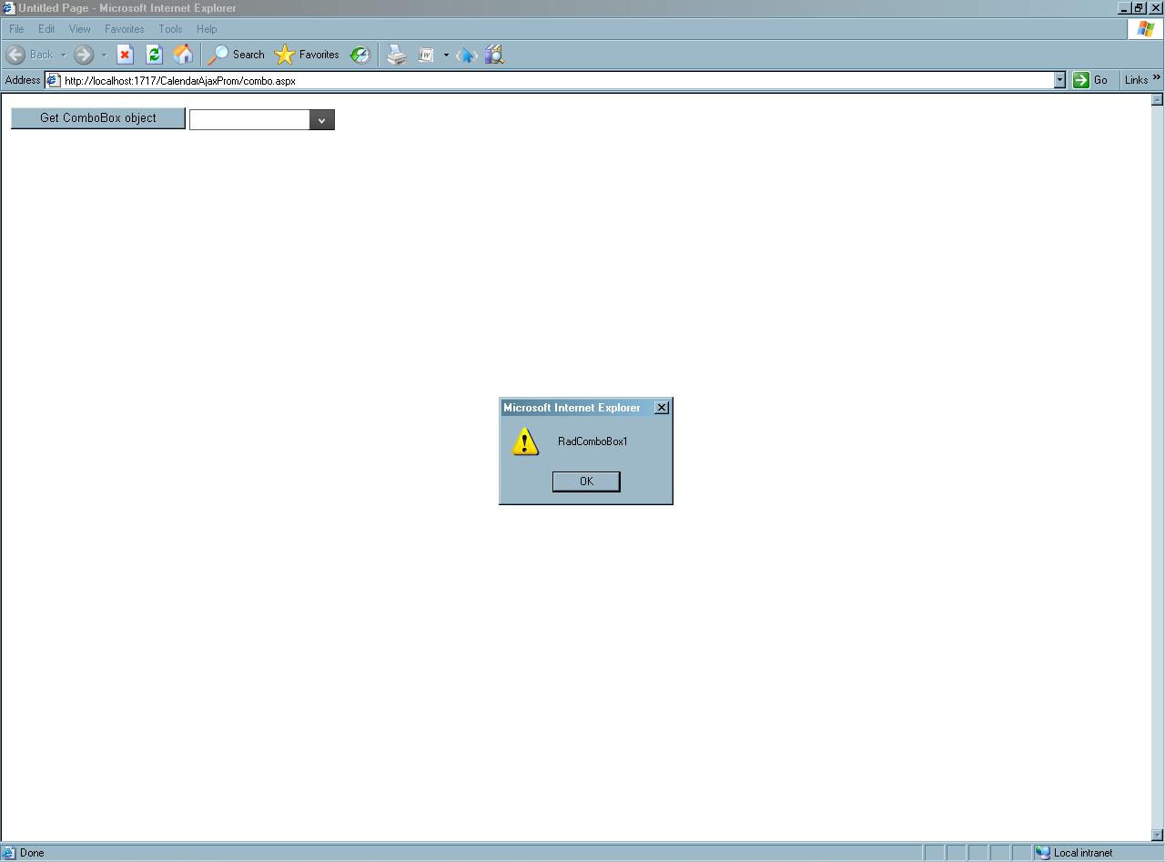Click the green Go arrow button
The width and height of the screenshot is (1165, 862).
(1081, 80)
